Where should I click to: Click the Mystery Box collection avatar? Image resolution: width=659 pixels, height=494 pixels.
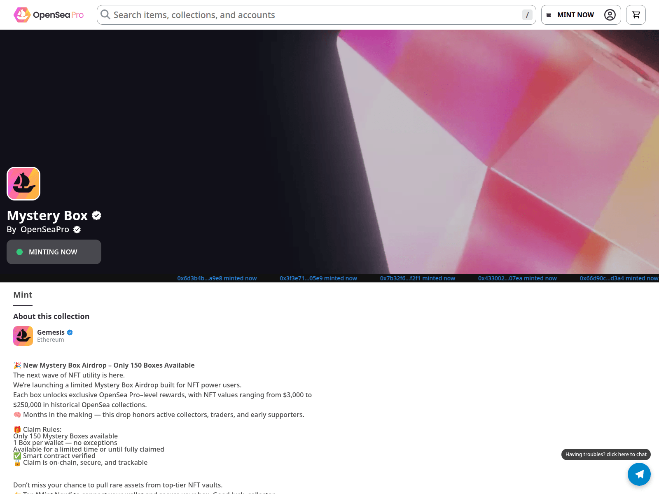click(23, 184)
